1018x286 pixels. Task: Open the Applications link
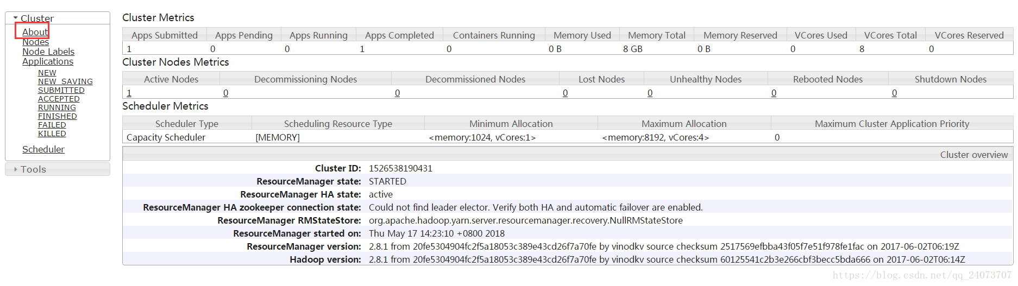click(48, 61)
